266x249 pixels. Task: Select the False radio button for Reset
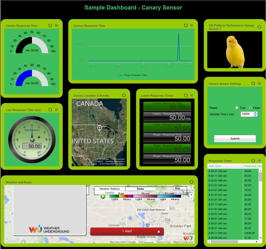250,108
